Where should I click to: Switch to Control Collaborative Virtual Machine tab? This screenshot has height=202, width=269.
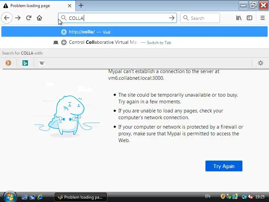134,42
